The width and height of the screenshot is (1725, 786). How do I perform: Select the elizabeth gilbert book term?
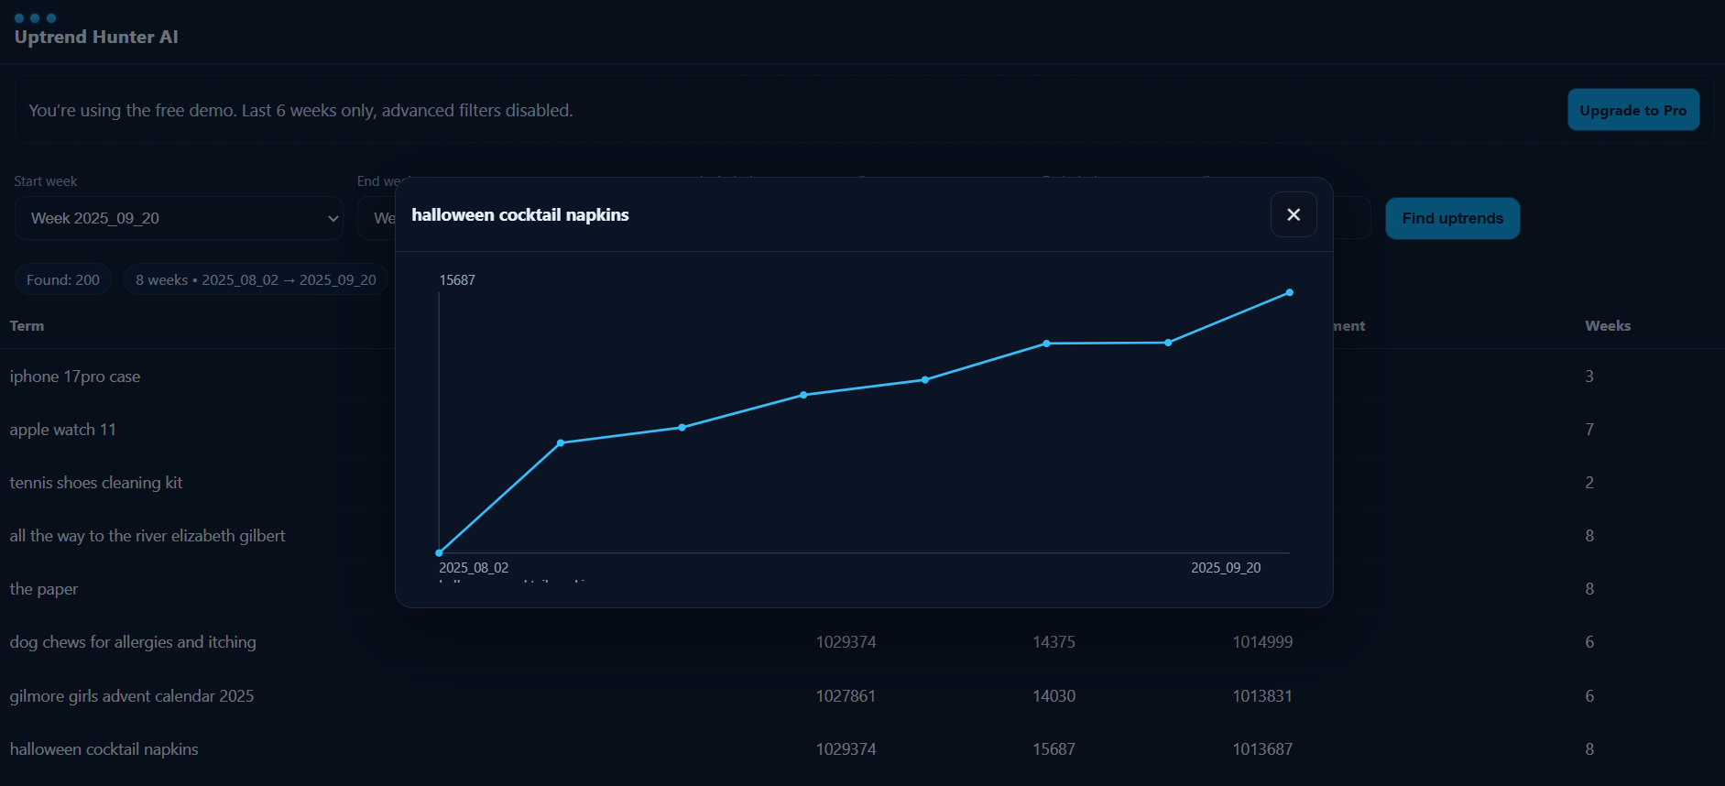pyautogui.click(x=147, y=536)
